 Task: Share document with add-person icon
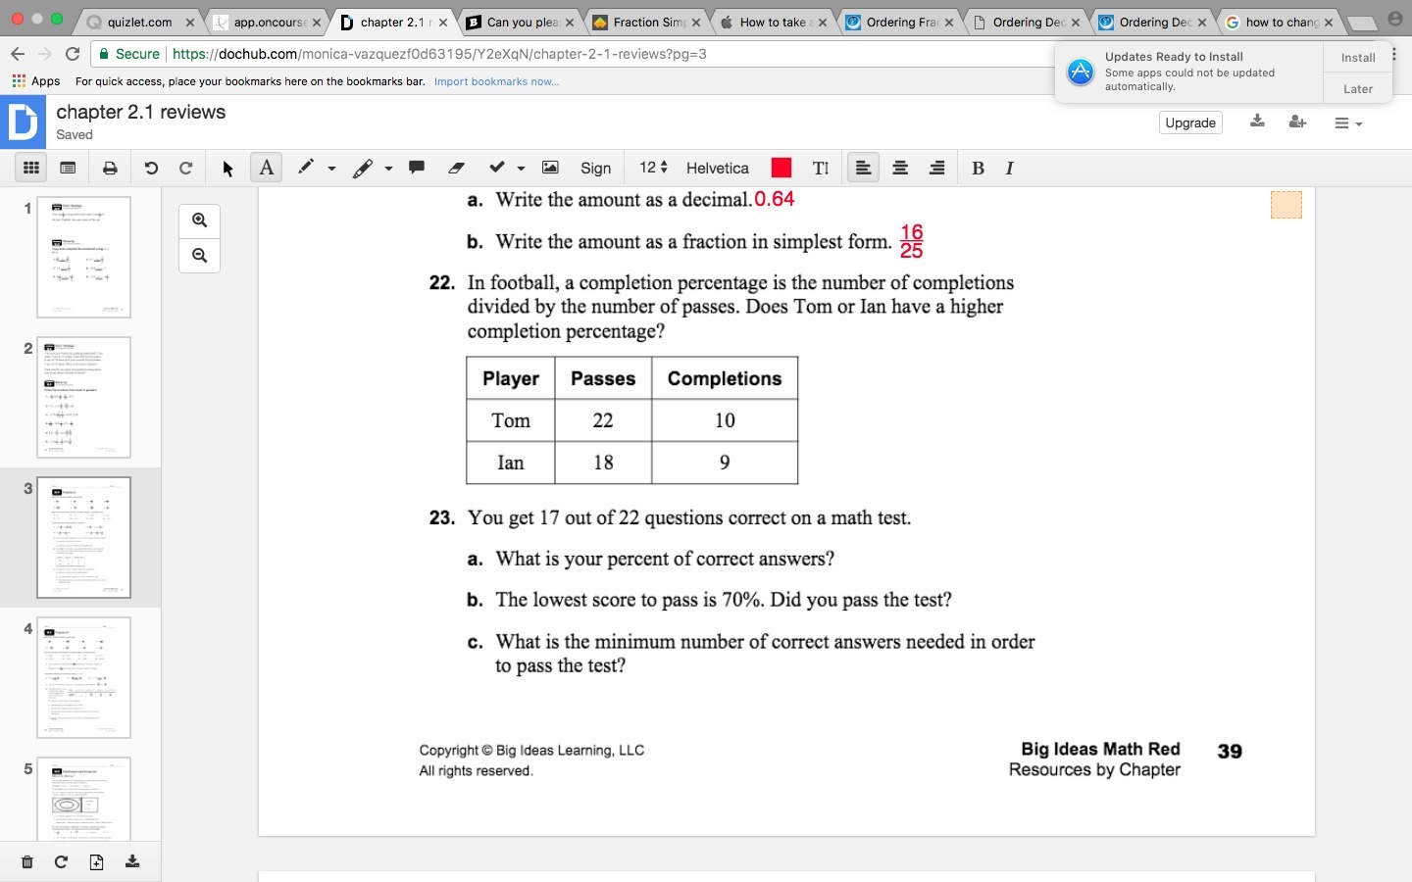(x=1297, y=122)
